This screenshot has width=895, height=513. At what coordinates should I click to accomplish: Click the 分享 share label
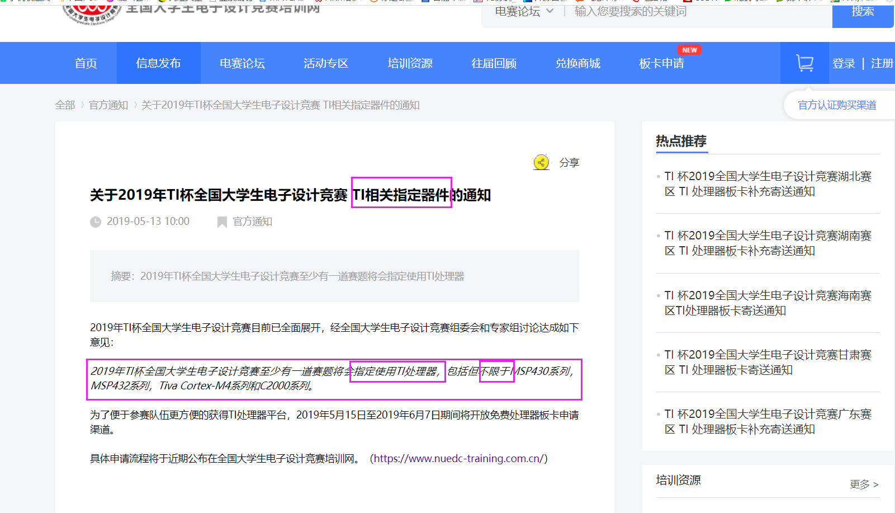pos(570,163)
